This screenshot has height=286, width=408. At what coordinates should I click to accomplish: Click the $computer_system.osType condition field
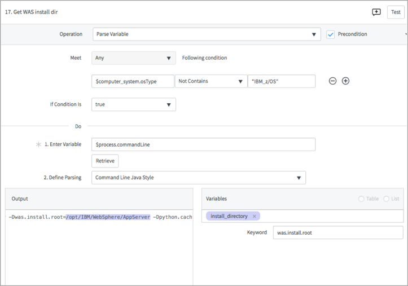click(133, 81)
